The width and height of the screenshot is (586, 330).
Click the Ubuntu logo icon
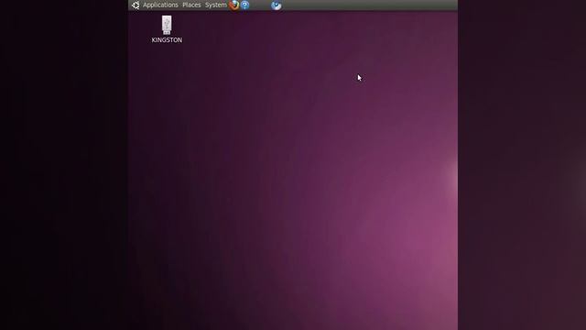[136, 5]
